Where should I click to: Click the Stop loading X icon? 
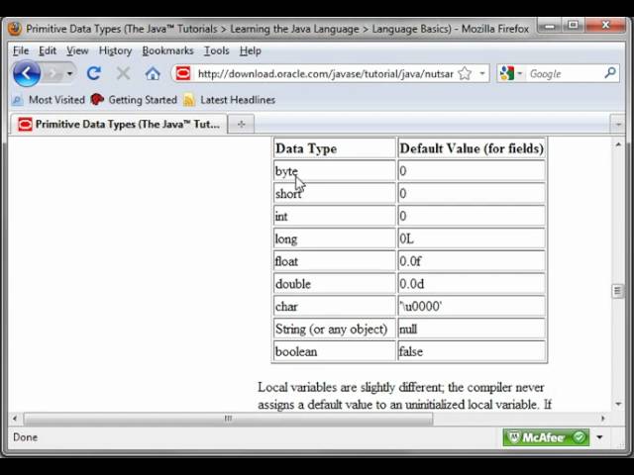coord(123,73)
